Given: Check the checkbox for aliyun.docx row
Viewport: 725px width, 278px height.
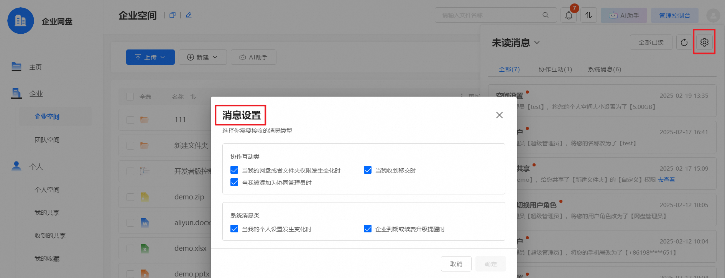Looking at the screenshot, I should (130, 223).
